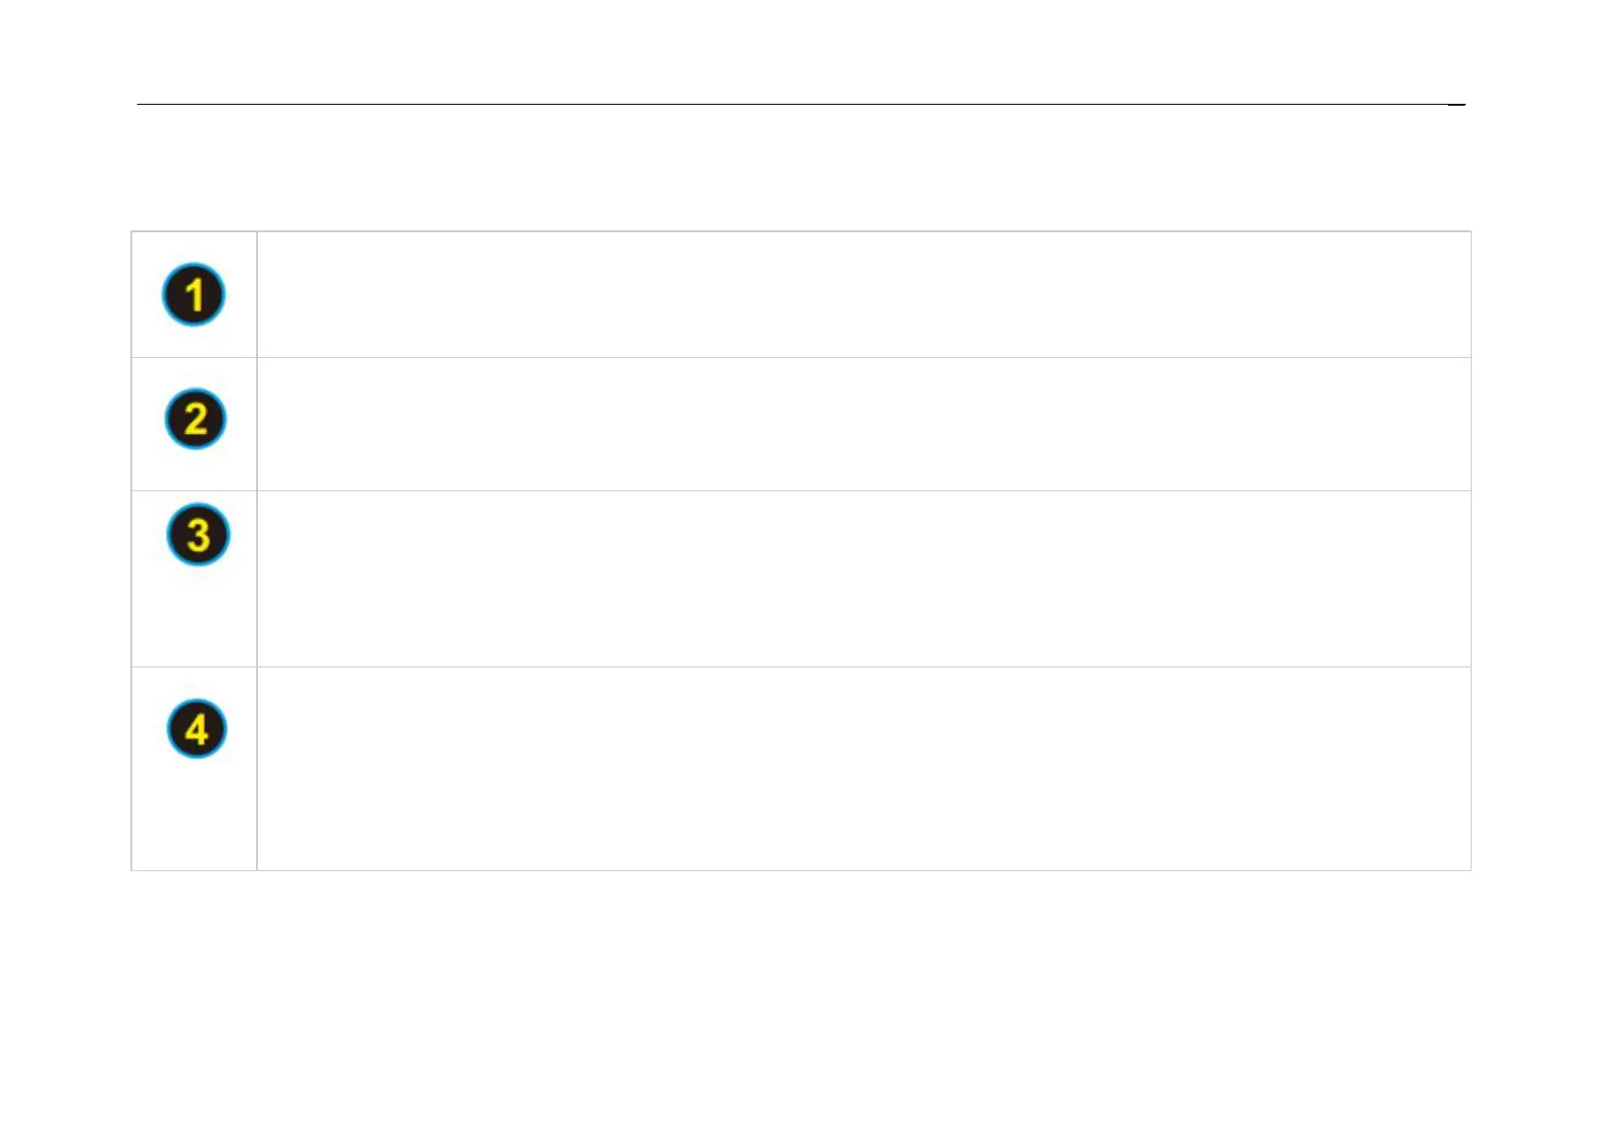Click the empty cell beside icon 1
The height and width of the screenshot is (1134, 1603).
pos(862,294)
